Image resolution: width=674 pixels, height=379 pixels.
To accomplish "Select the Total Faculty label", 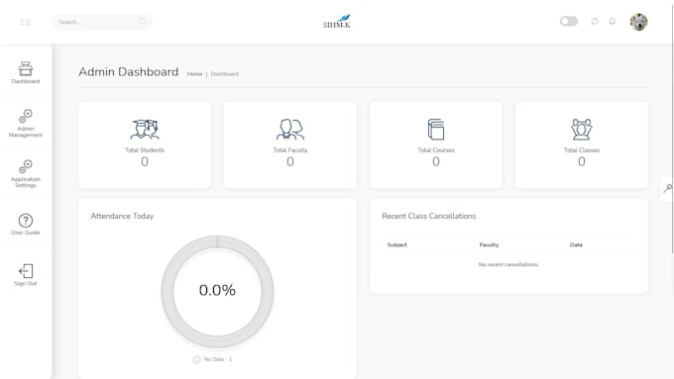I will click(290, 149).
